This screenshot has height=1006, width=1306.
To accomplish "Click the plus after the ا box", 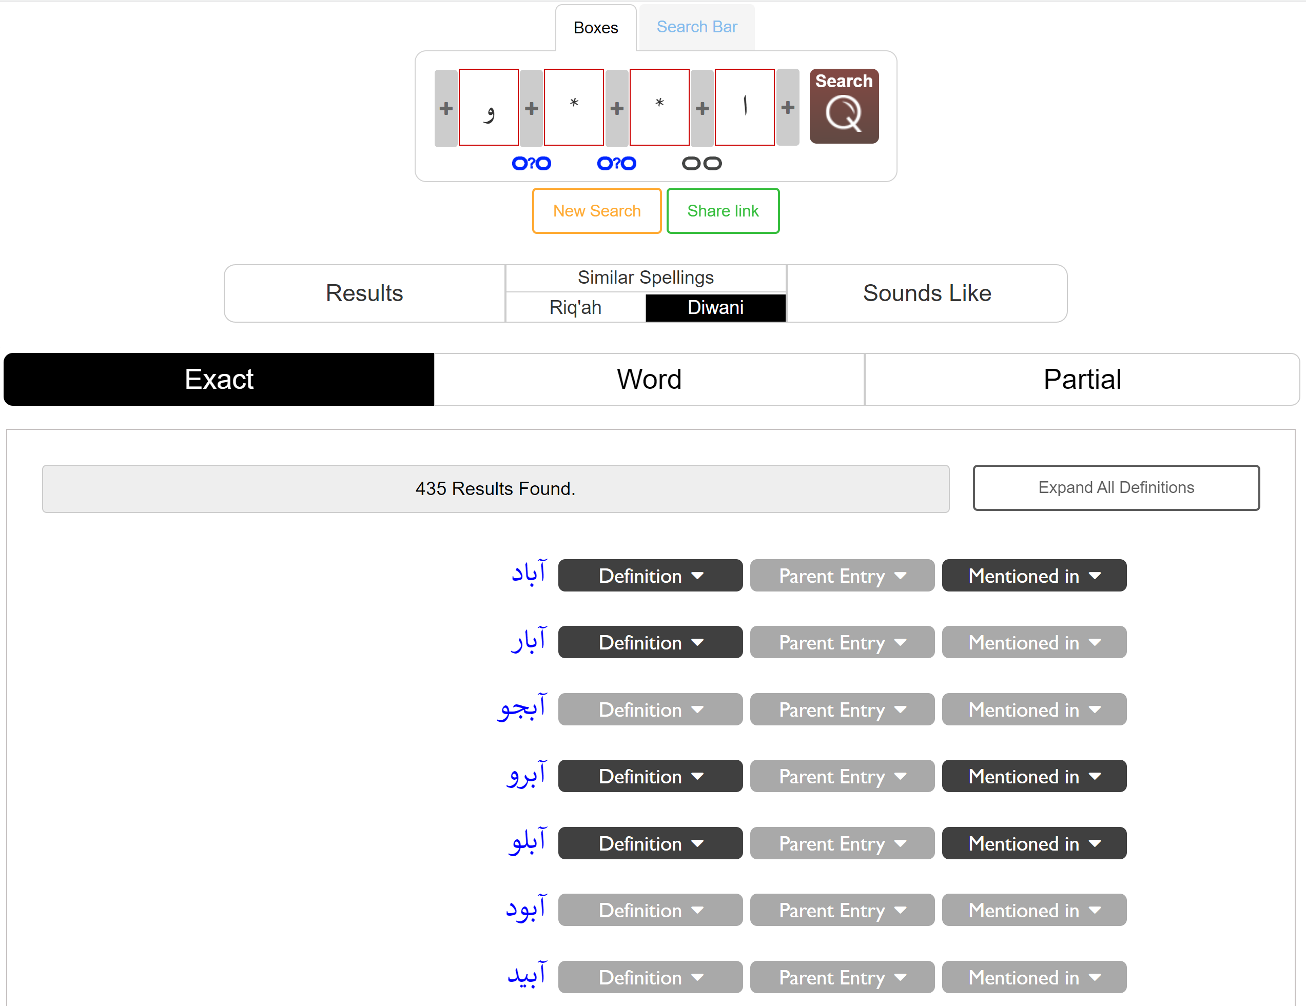I will (788, 107).
